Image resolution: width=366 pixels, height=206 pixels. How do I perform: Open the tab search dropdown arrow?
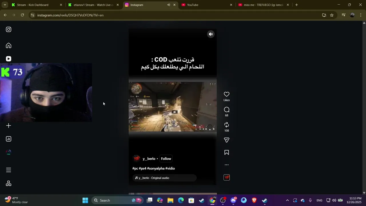pos(5,5)
